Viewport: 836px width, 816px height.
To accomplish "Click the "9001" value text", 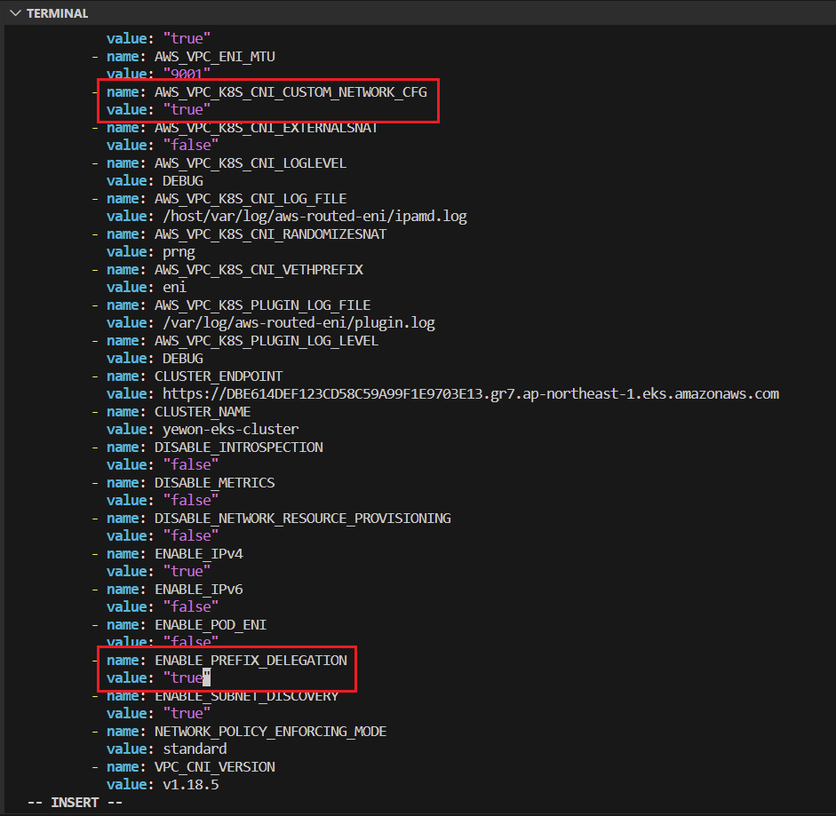I will [x=187, y=74].
